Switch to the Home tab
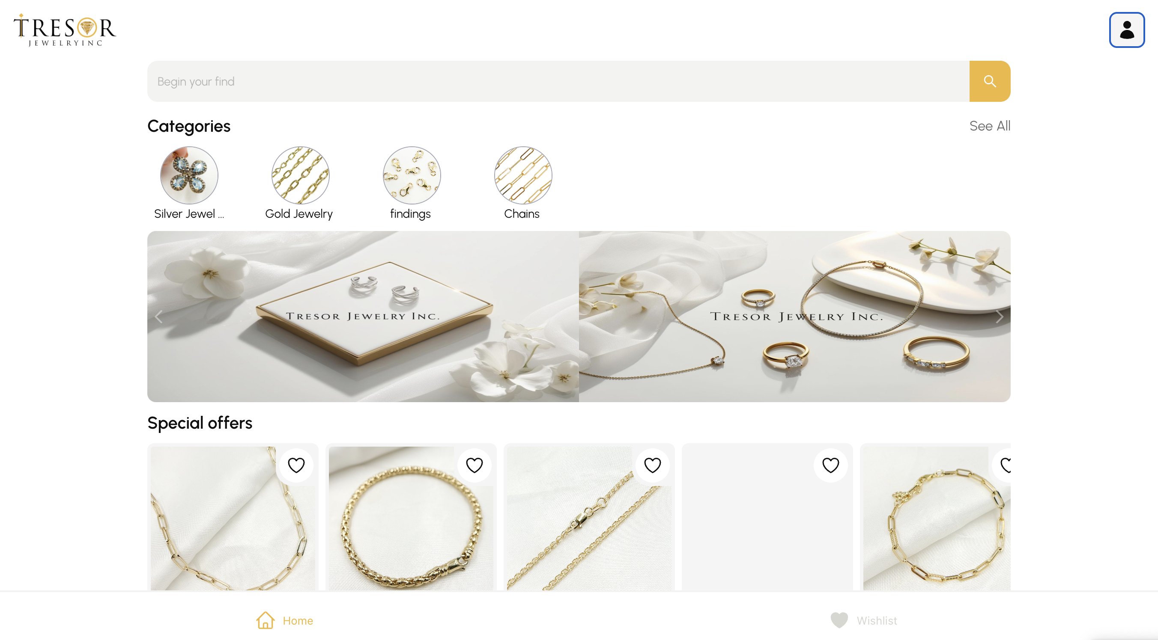This screenshot has width=1158, height=640. pyautogui.click(x=284, y=620)
